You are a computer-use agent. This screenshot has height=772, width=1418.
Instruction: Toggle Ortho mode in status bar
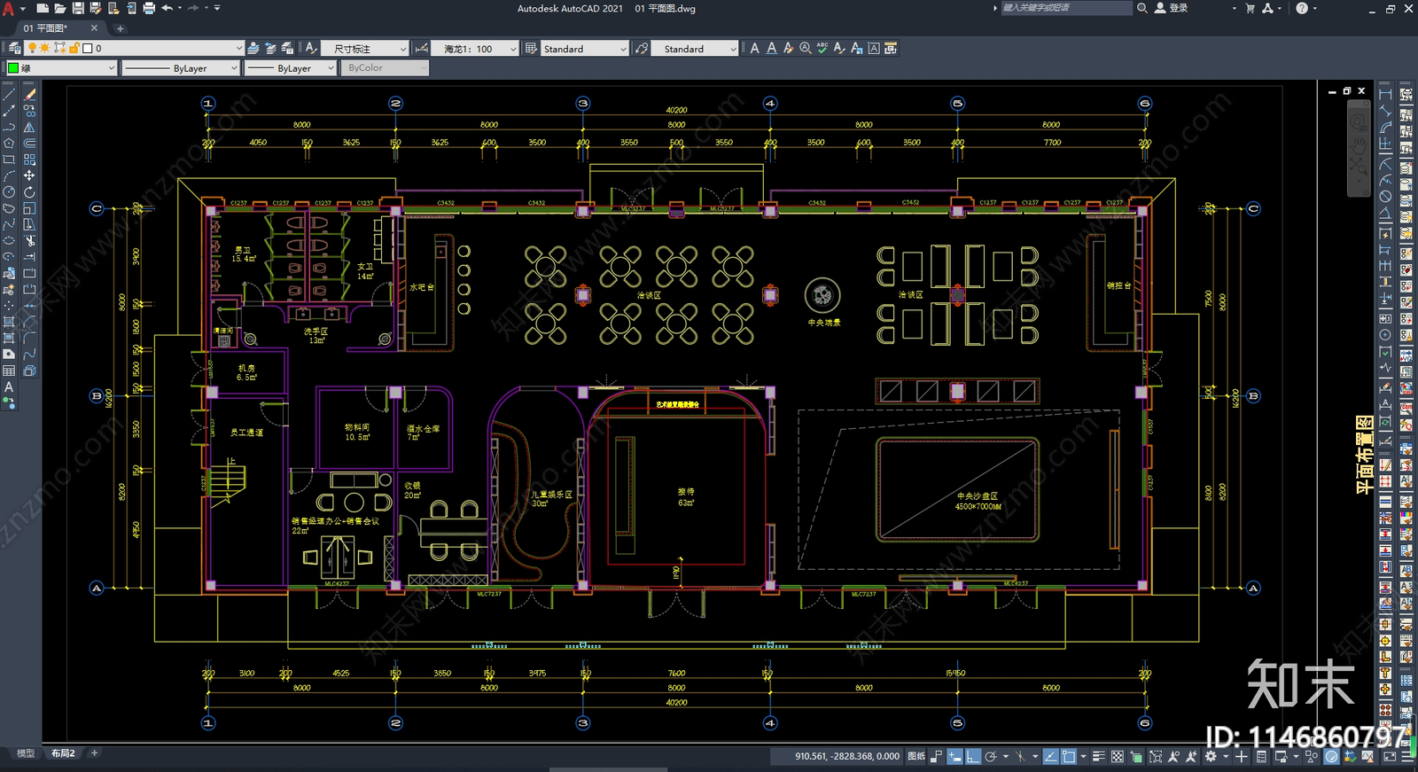972,756
